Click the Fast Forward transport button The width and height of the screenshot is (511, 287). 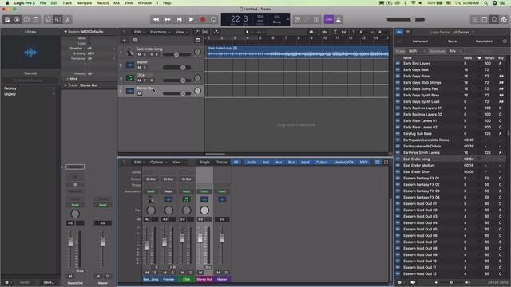point(168,19)
